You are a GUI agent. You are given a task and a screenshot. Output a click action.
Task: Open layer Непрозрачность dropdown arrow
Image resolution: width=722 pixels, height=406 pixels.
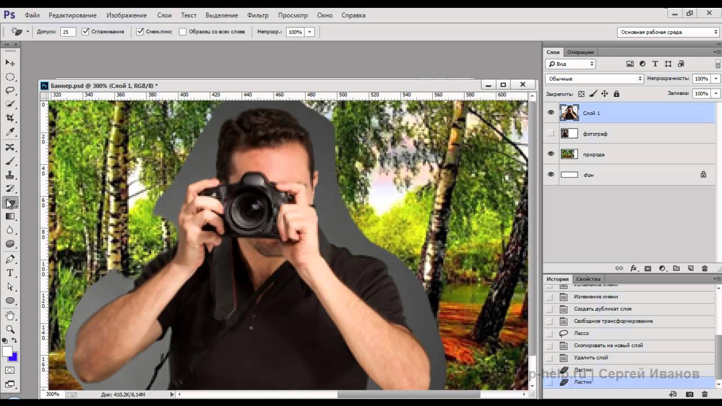[716, 79]
